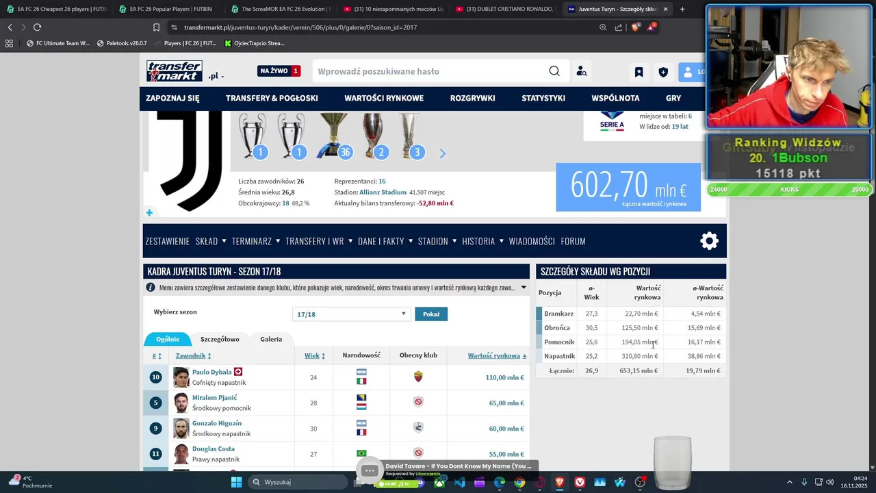Open a new browser tab

tap(682, 9)
